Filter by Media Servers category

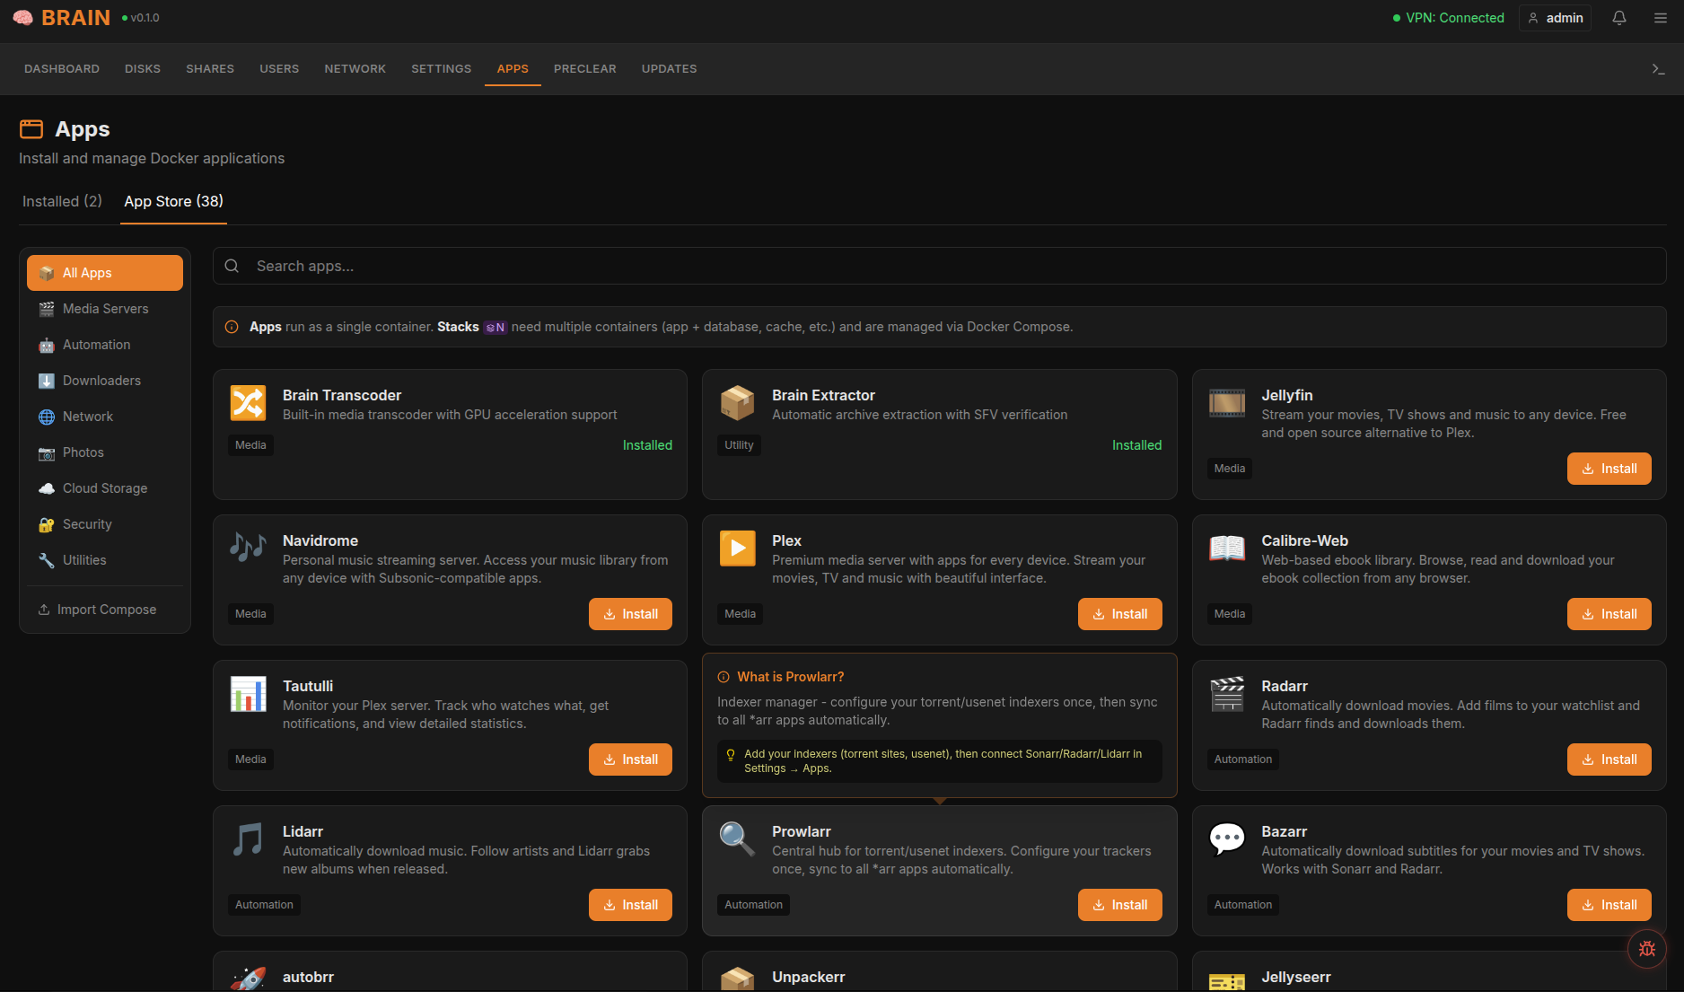(105, 309)
